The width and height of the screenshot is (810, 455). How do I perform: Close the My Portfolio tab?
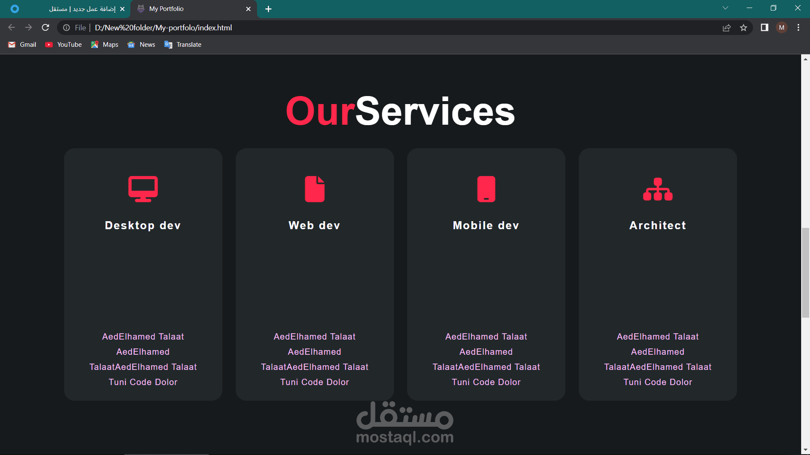[248, 9]
